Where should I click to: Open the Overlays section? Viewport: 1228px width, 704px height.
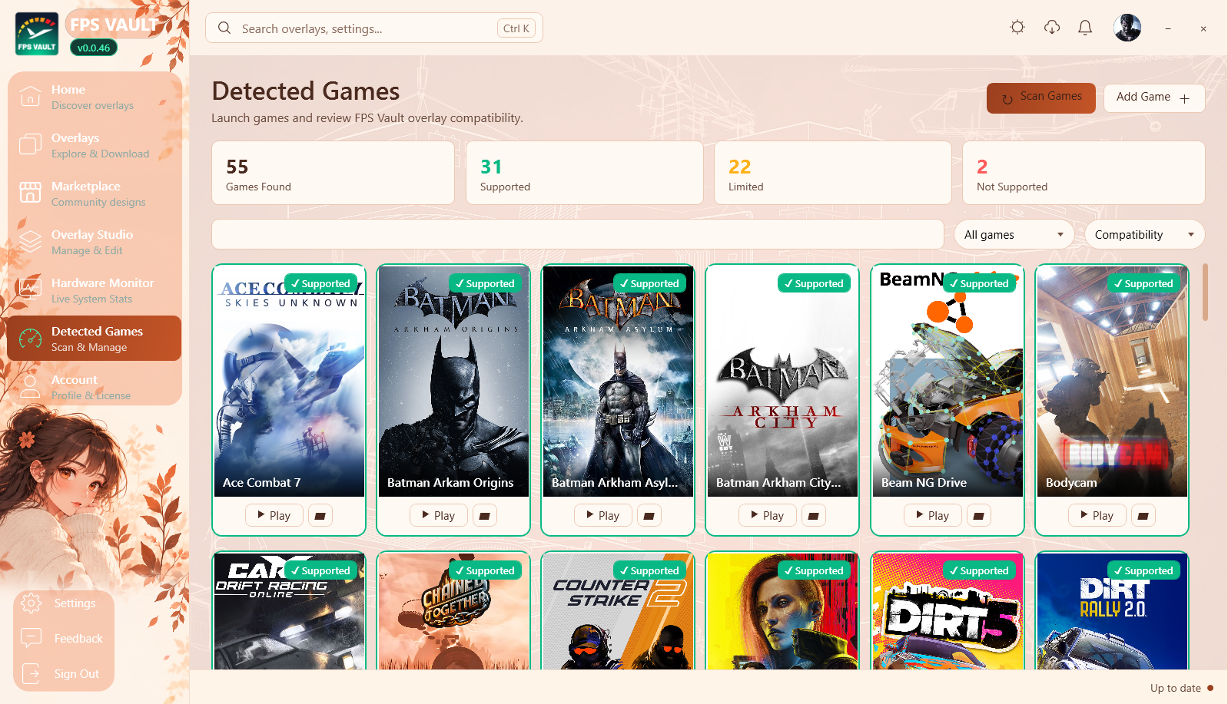tap(95, 145)
